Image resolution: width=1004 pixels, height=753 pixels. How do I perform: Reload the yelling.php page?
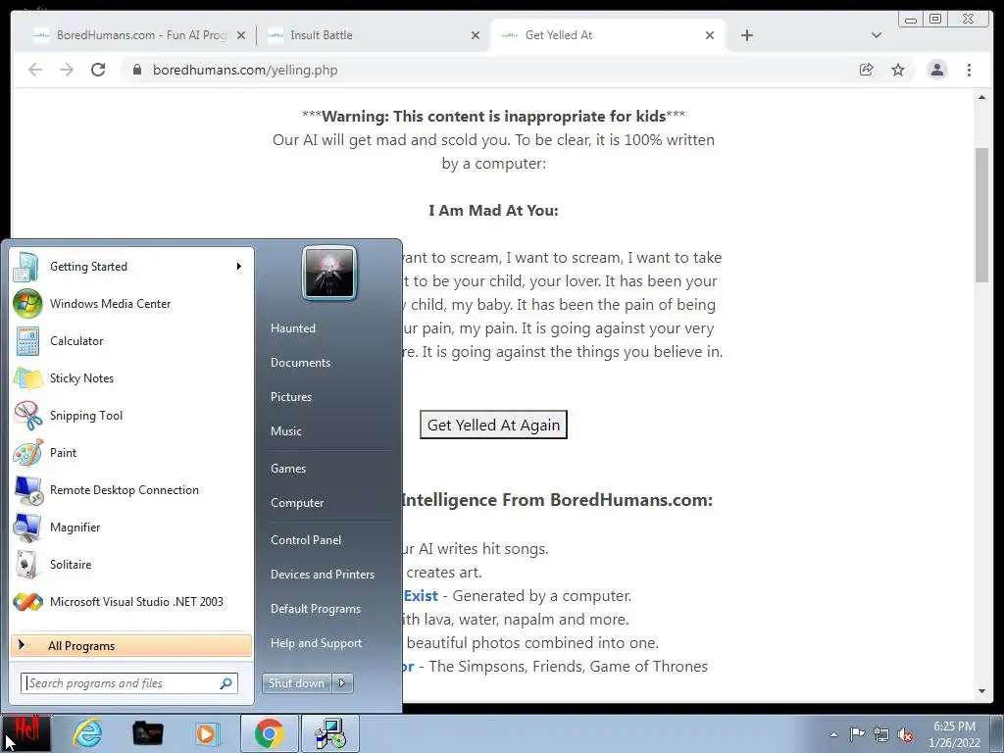98,70
